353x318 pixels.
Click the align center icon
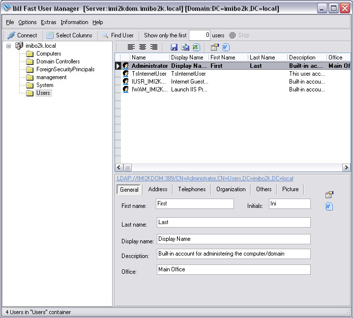coord(142,47)
